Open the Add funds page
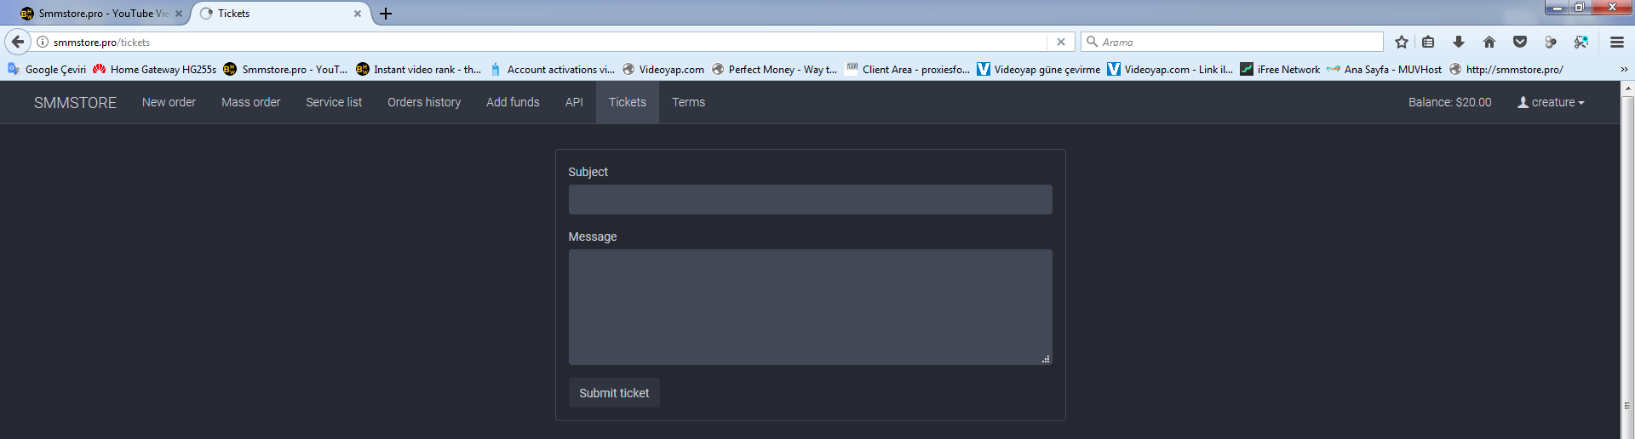This screenshot has height=439, width=1635. 513,102
